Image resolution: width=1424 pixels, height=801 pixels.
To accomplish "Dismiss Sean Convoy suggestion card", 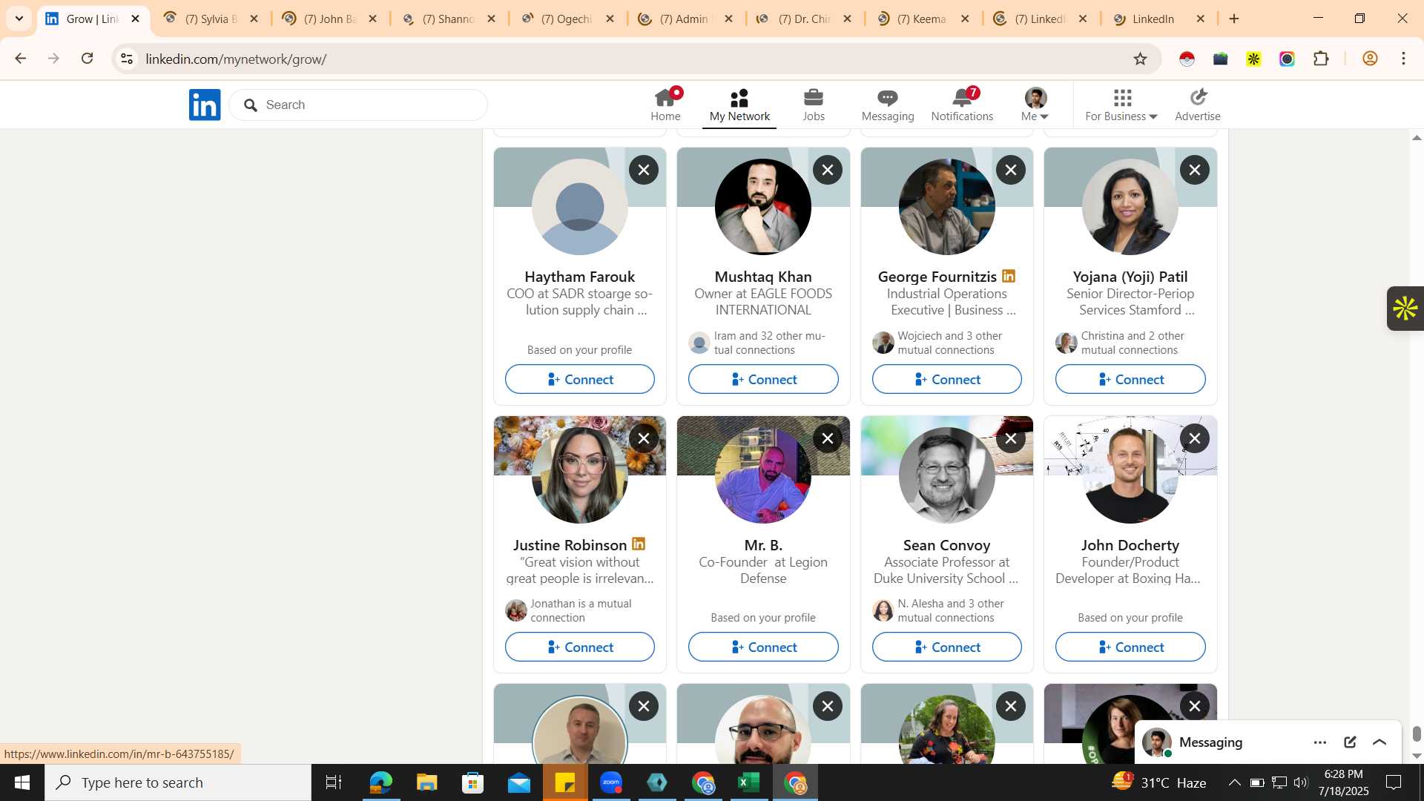I will point(1011,438).
